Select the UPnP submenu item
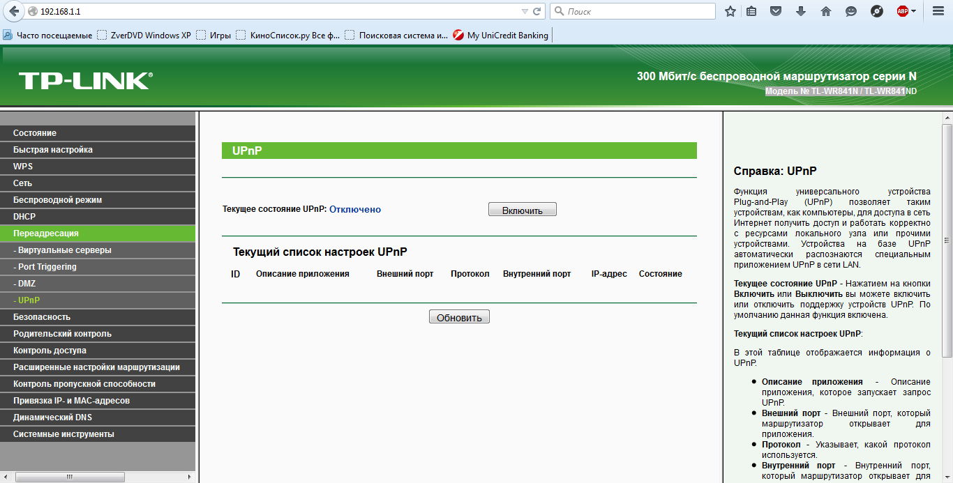The width and height of the screenshot is (953, 483). (x=98, y=300)
